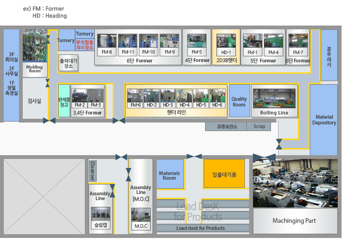Open the FM-7 machine photo
The image size is (342, 246).
pyautogui.click(x=298, y=41)
